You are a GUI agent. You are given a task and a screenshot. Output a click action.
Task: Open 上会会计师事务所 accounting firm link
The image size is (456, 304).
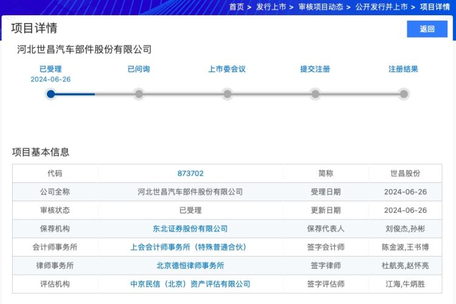point(190,247)
